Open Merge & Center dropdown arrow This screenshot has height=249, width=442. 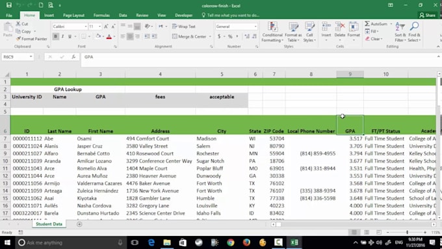tap(210, 36)
